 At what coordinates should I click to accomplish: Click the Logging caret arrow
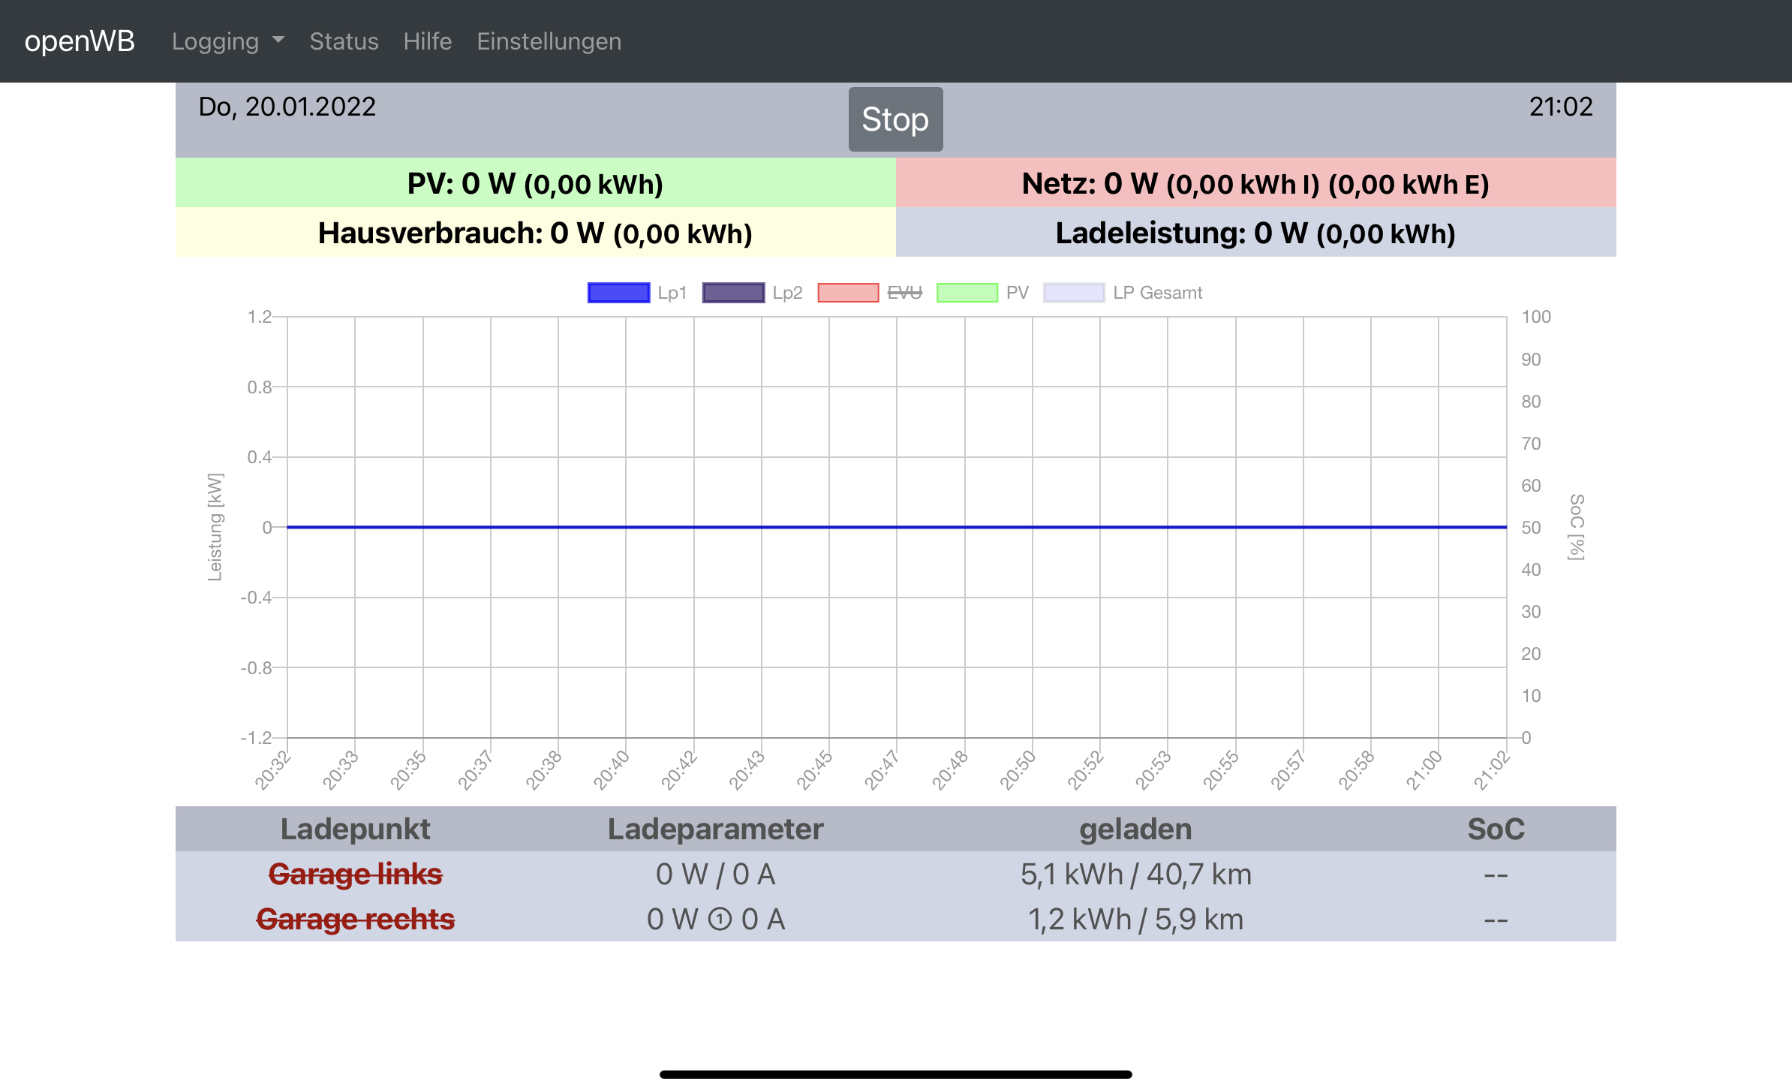278,40
